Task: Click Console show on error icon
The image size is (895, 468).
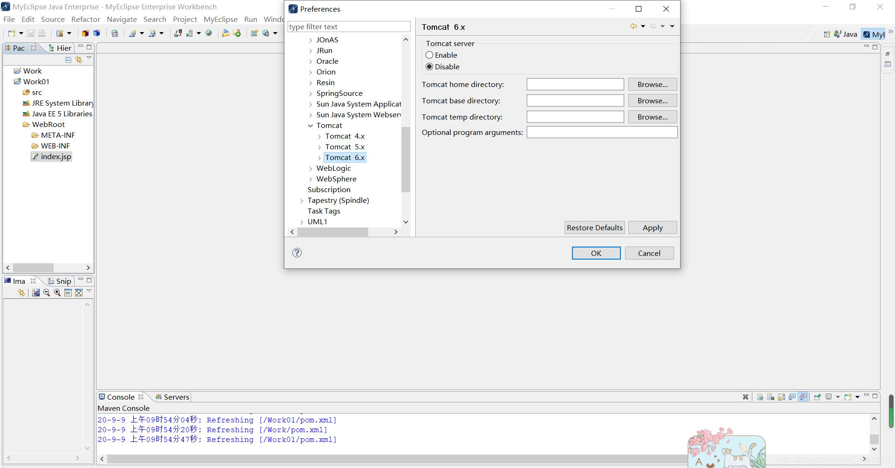Action: click(x=803, y=397)
